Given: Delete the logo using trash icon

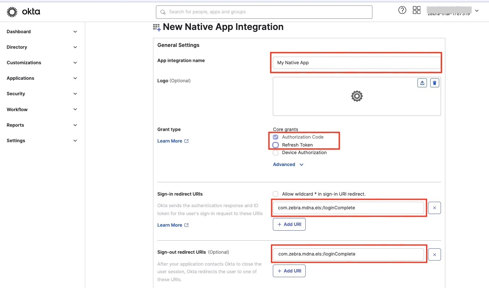Looking at the screenshot, I should [x=435, y=83].
